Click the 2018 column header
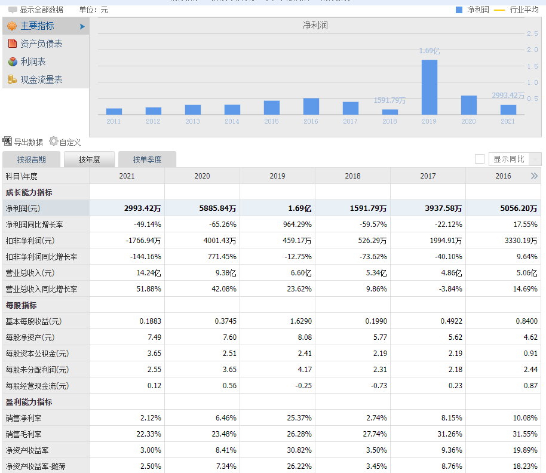The height and width of the screenshot is (473, 546). pos(352,176)
